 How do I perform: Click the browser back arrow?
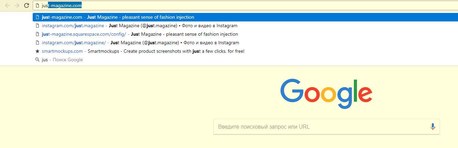tap(7, 5)
